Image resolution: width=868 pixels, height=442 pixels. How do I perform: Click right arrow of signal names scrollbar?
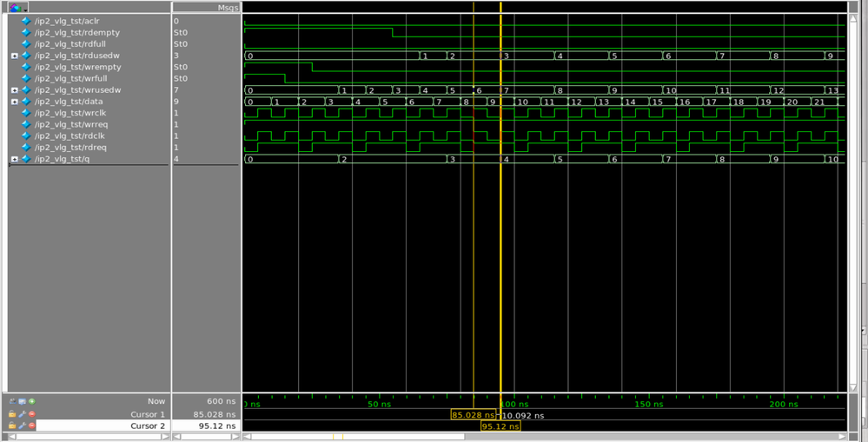click(x=165, y=437)
